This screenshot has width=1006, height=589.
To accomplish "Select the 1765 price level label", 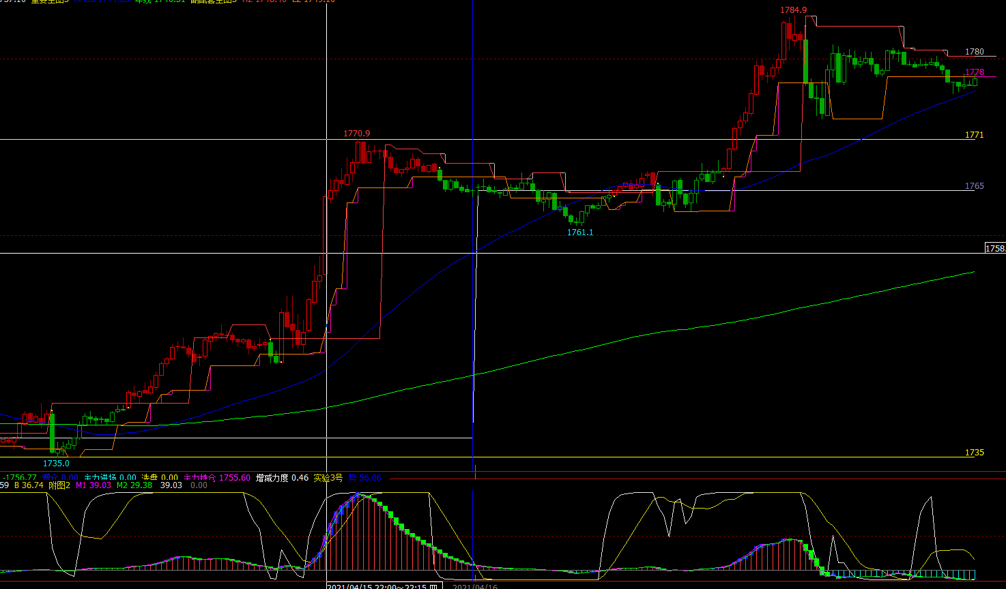I will coord(974,186).
